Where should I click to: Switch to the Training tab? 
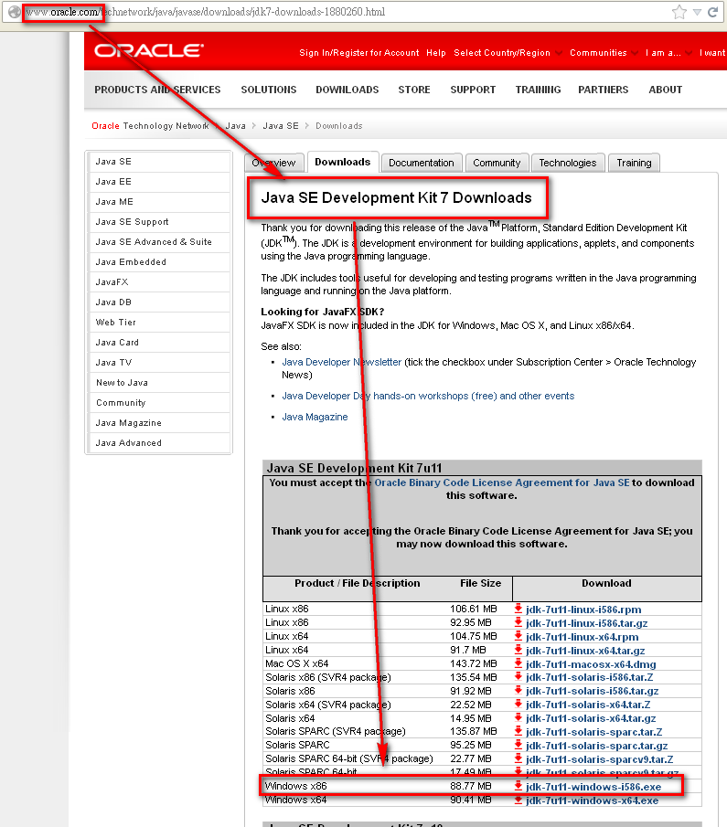[634, 163]
